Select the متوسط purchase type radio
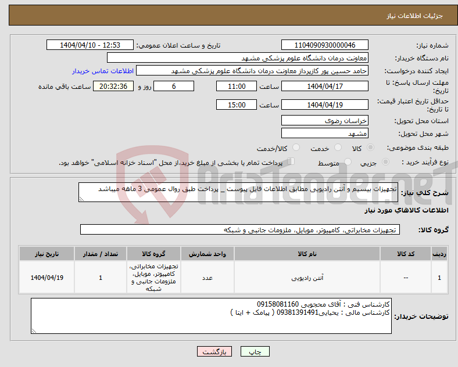 [x=348, y=161]
